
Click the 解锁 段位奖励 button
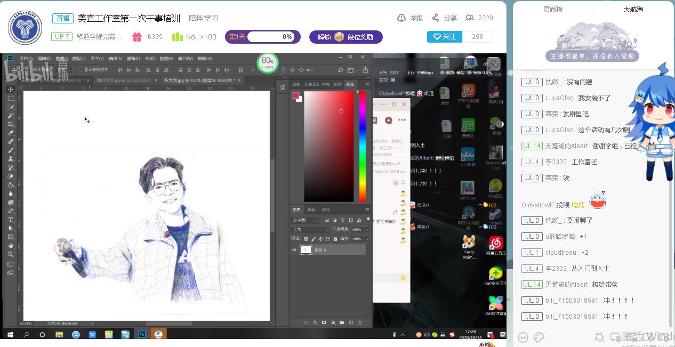(x=345, y=37)
